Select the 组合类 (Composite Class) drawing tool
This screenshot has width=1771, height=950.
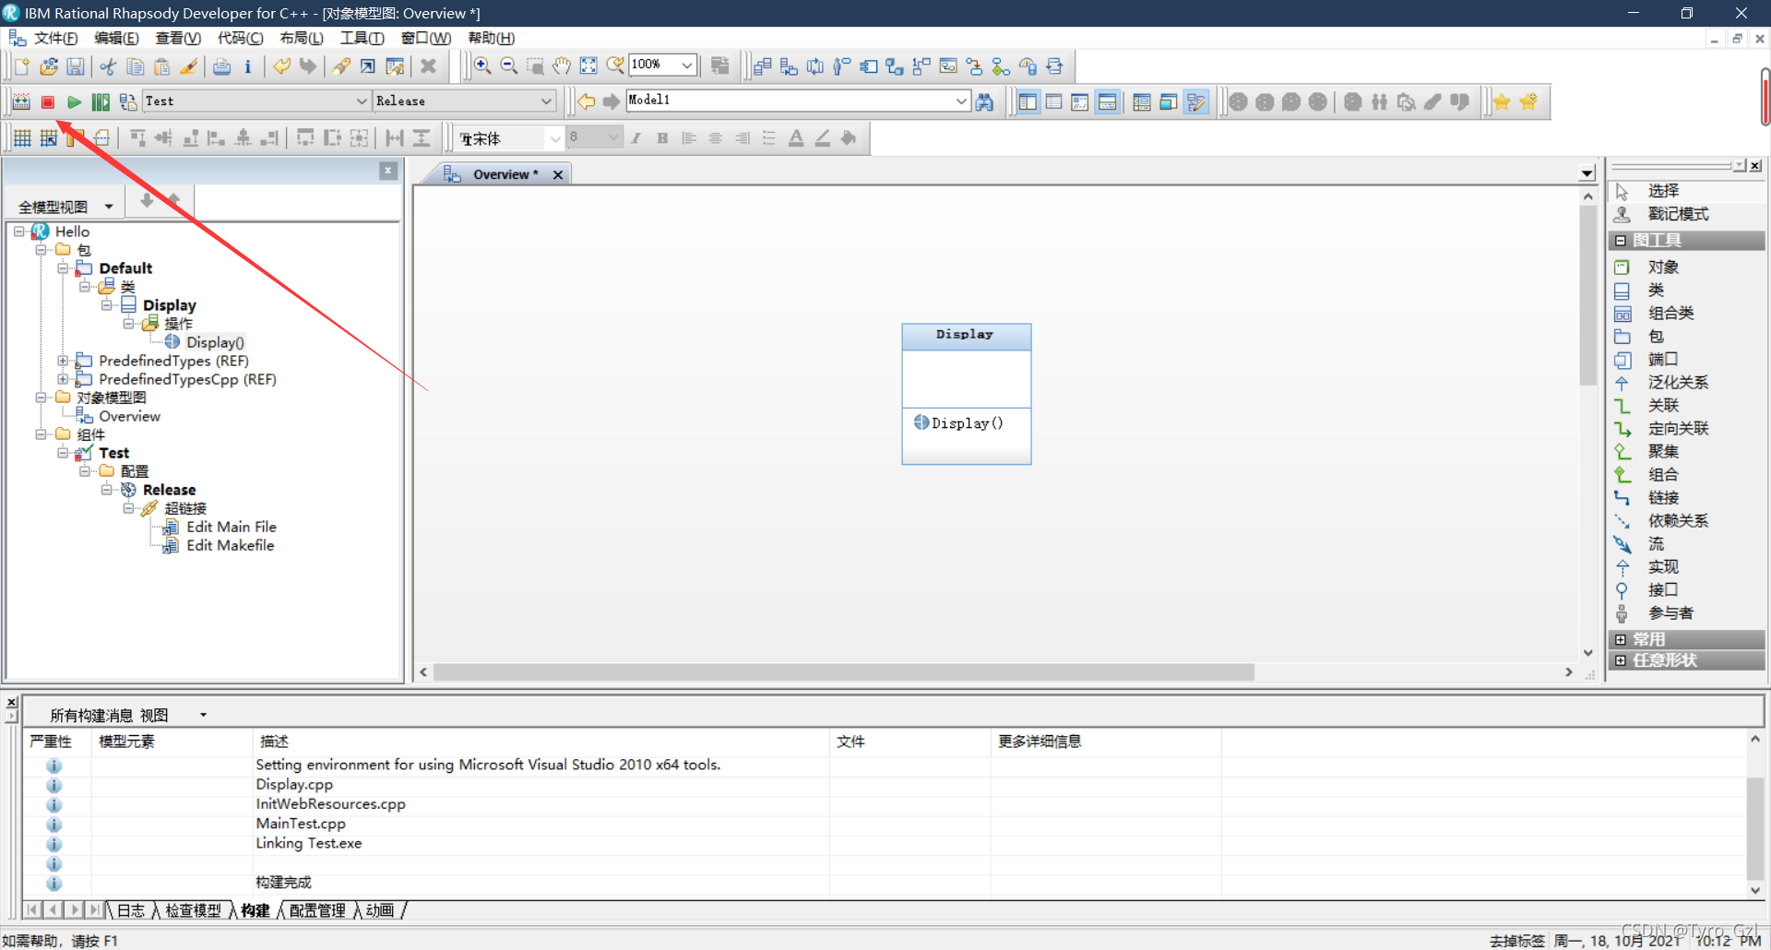click(x=1670, y=314)
